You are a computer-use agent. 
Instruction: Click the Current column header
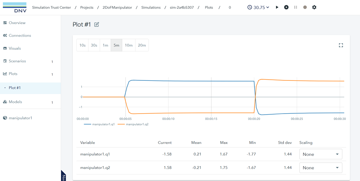pos(164,143)
